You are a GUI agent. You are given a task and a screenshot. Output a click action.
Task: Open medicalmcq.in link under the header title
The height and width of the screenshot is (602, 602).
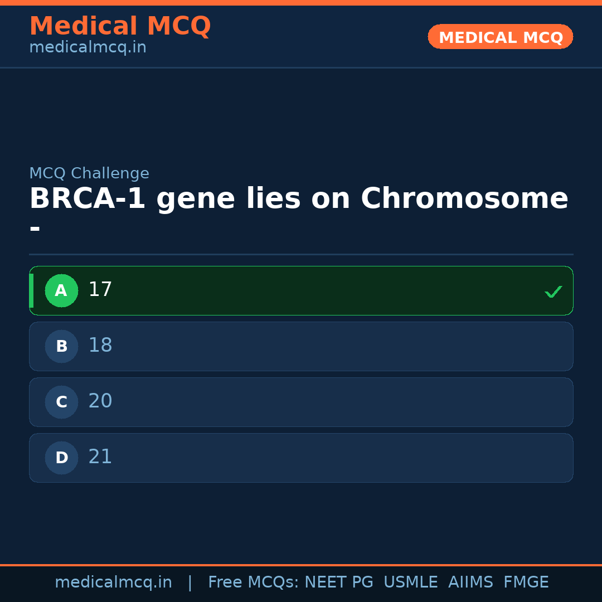[x=88, y=48]
